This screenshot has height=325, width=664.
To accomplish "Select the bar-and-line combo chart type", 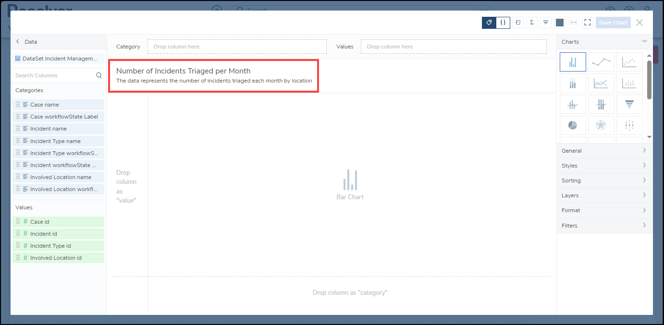I will [573, 104].
